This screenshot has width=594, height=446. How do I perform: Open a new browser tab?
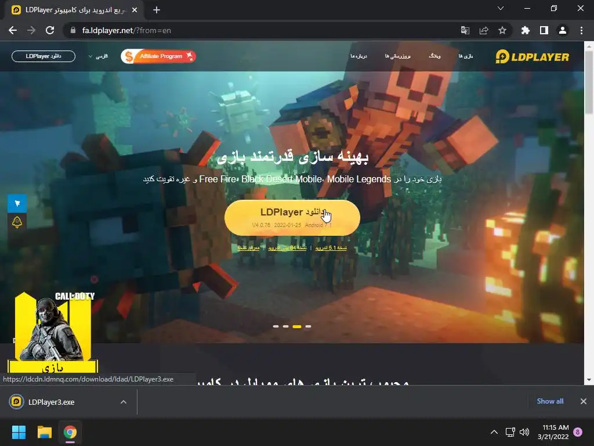point(157,10)
